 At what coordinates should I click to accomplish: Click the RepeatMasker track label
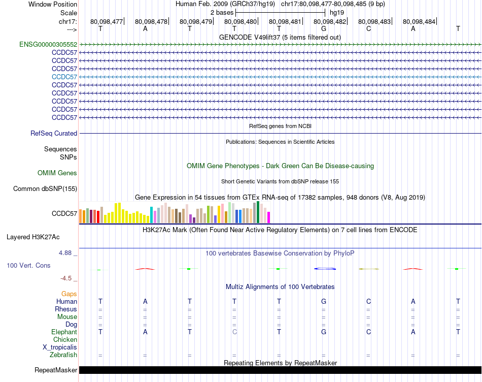click(x=56, y=370)
